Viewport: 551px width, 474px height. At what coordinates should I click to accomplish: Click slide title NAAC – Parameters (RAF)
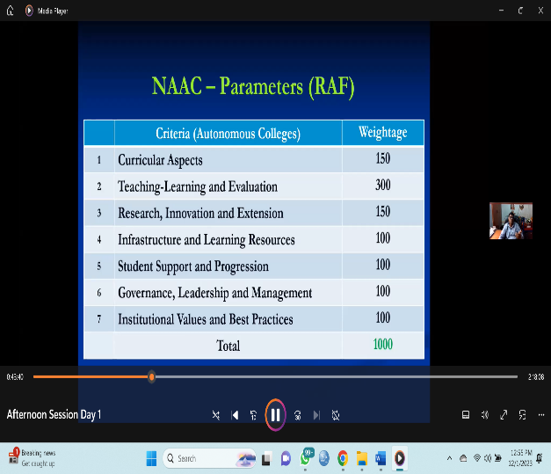click(253, 86)
